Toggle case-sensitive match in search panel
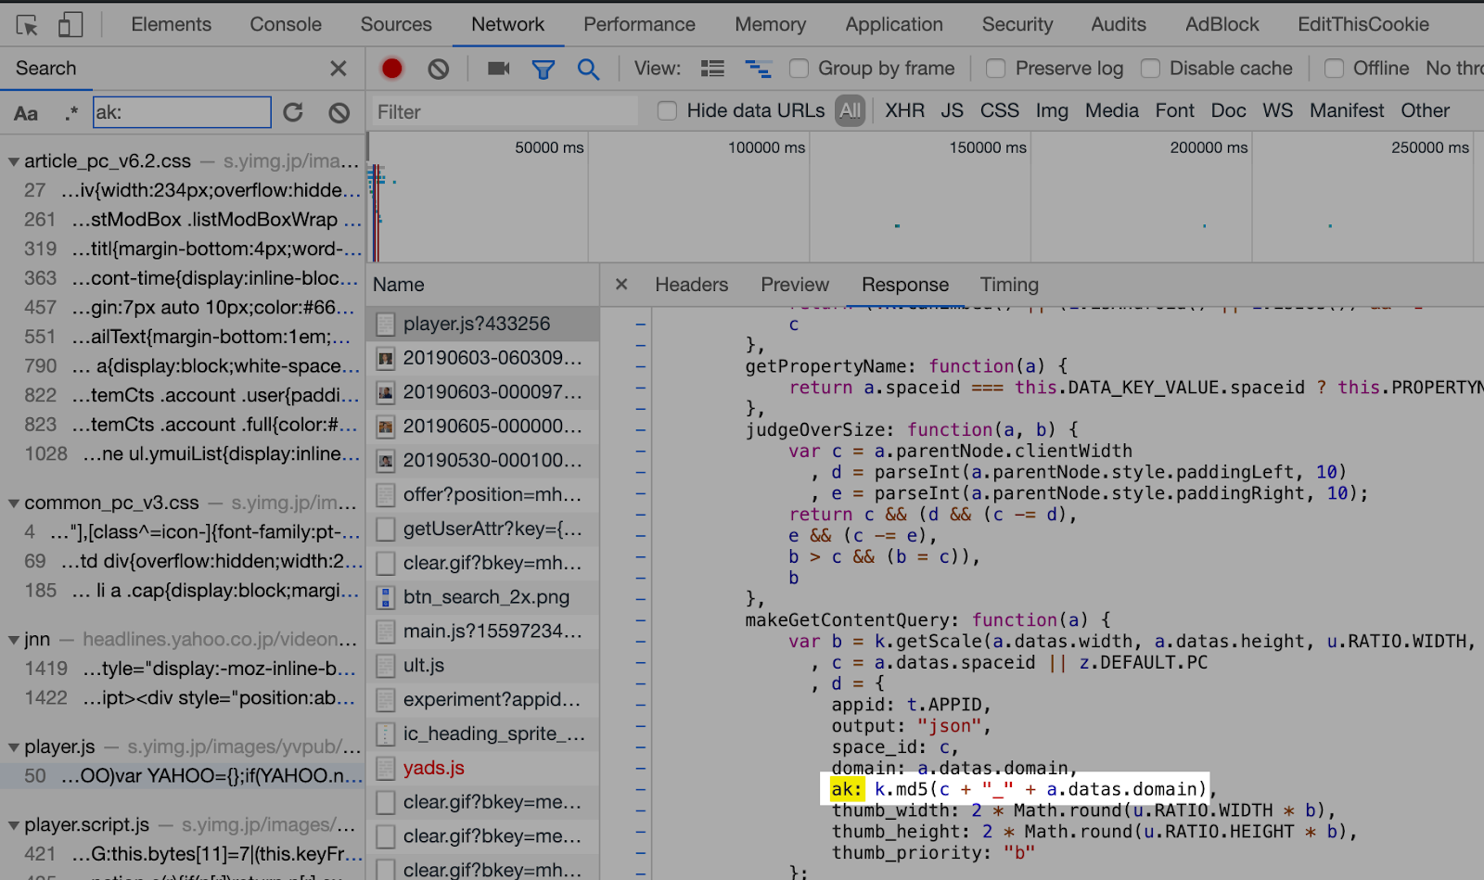This screenshot has height=880, width=1484. click(x=26, y=112)
